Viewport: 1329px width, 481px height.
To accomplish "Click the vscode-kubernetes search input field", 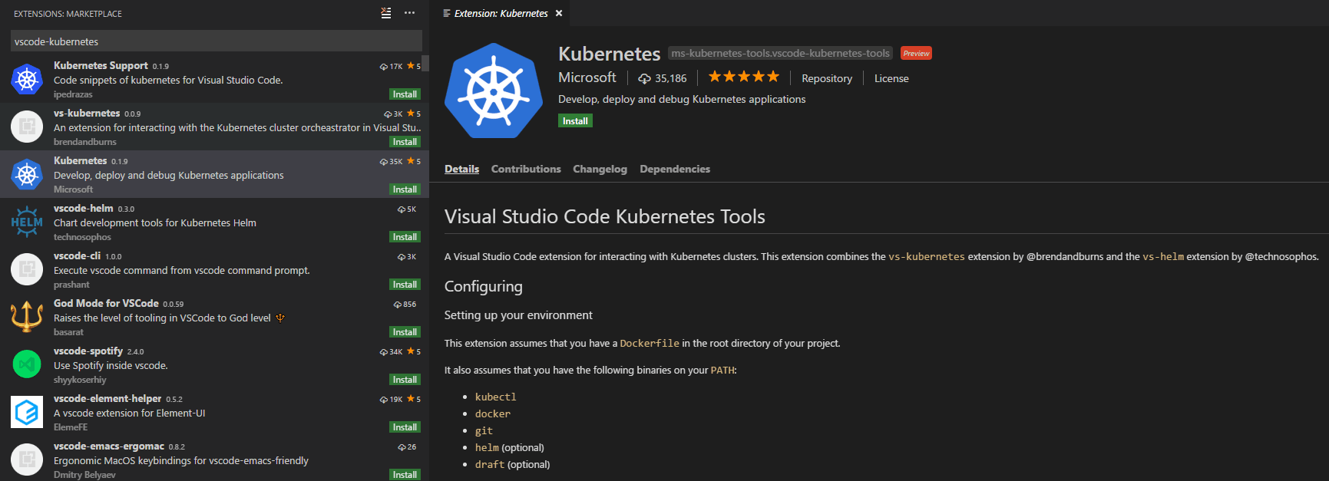I will coord(215,41).
